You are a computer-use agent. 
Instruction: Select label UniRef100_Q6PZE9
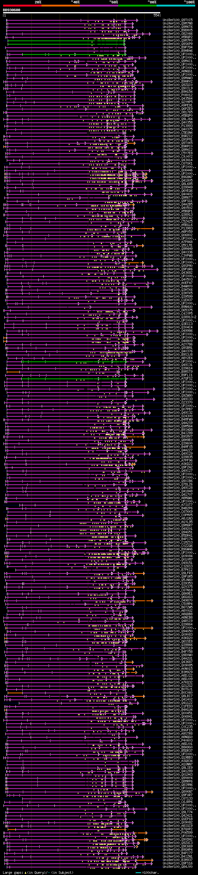[178, 109]
